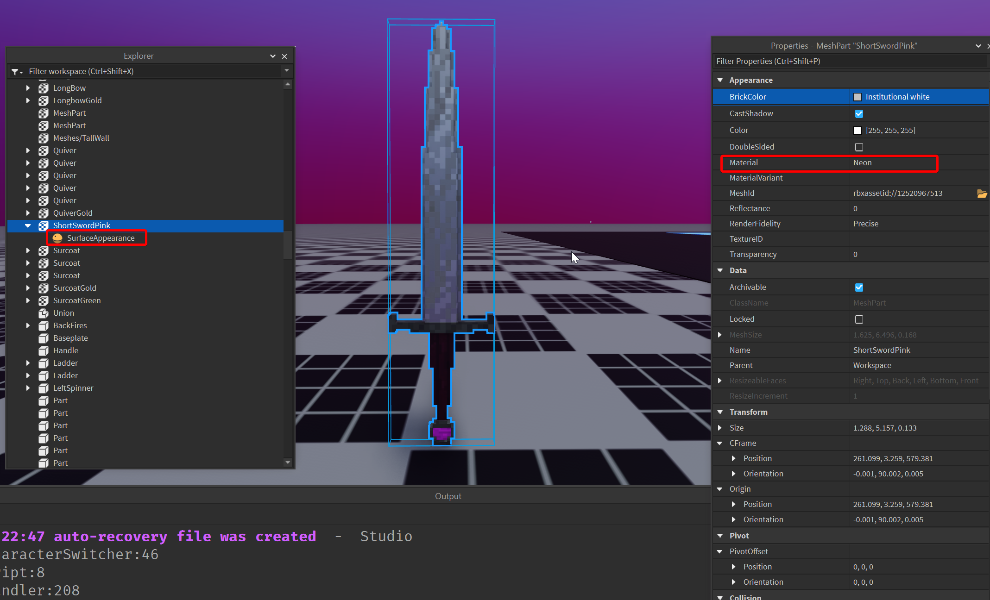The height and width of the screenshot is (600, 990).
Task: Click the Baseplate part icon
Action: (x=44, y=338)
